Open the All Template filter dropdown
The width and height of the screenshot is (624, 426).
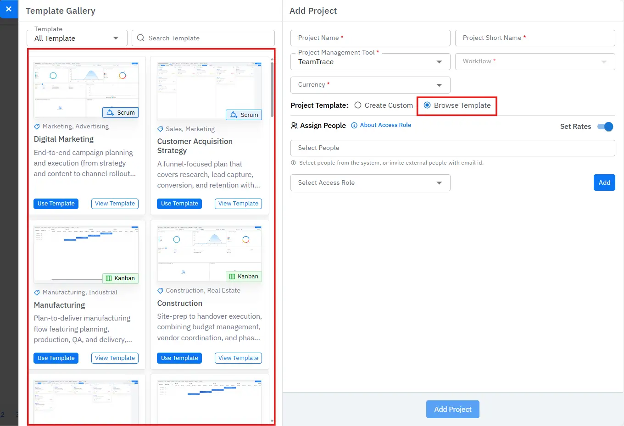pyautogui.click(x=77, y=39)
